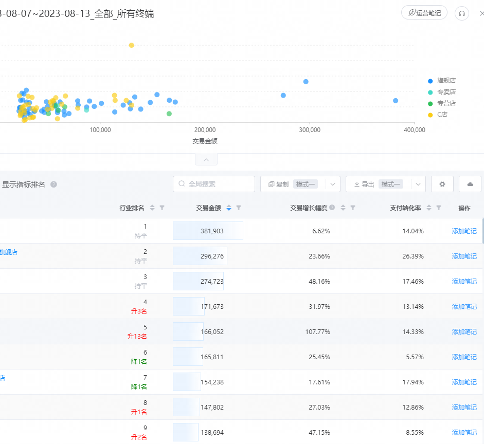Click help icon beside 显示指标排名
Viewport: 484px width, 444px height.
click(53, 184)
